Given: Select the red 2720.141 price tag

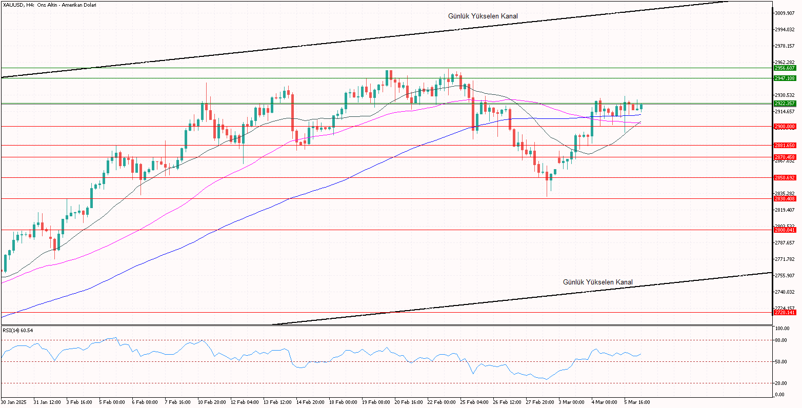Looking at the screenshot, I should tap(785, 312).
